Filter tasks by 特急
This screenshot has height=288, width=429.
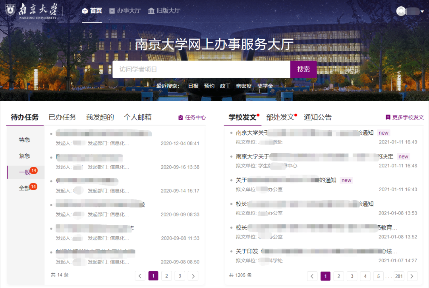coord(24,140)
